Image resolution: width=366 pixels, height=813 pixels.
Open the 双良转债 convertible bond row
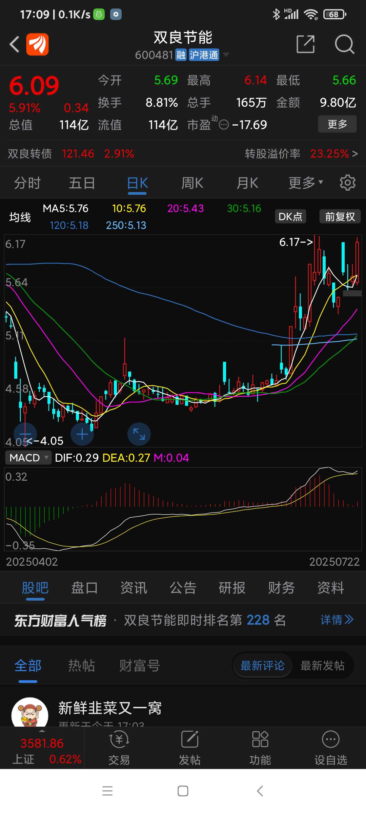click(71, 154)
